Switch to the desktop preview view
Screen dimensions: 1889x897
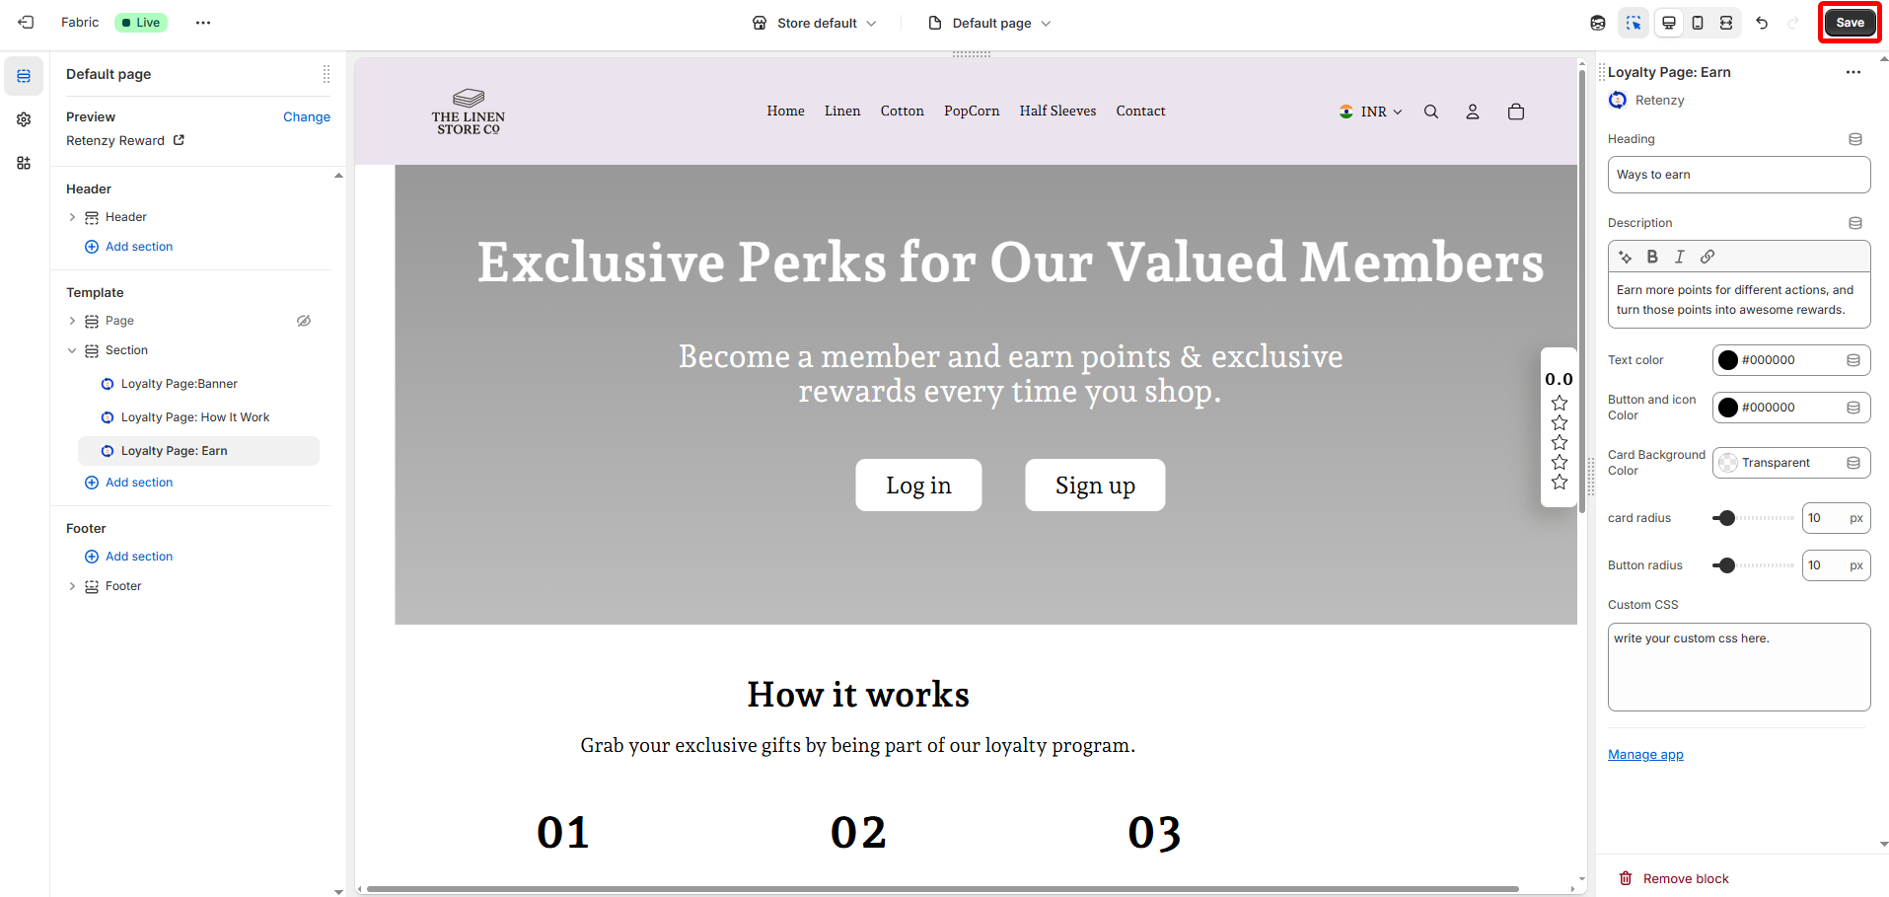coord(1669,23)
